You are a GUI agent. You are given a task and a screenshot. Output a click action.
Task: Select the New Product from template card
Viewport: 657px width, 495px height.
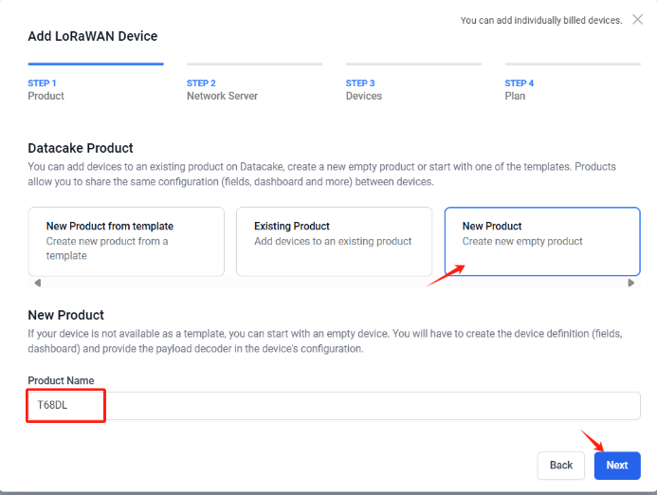(x=126, y=242)
